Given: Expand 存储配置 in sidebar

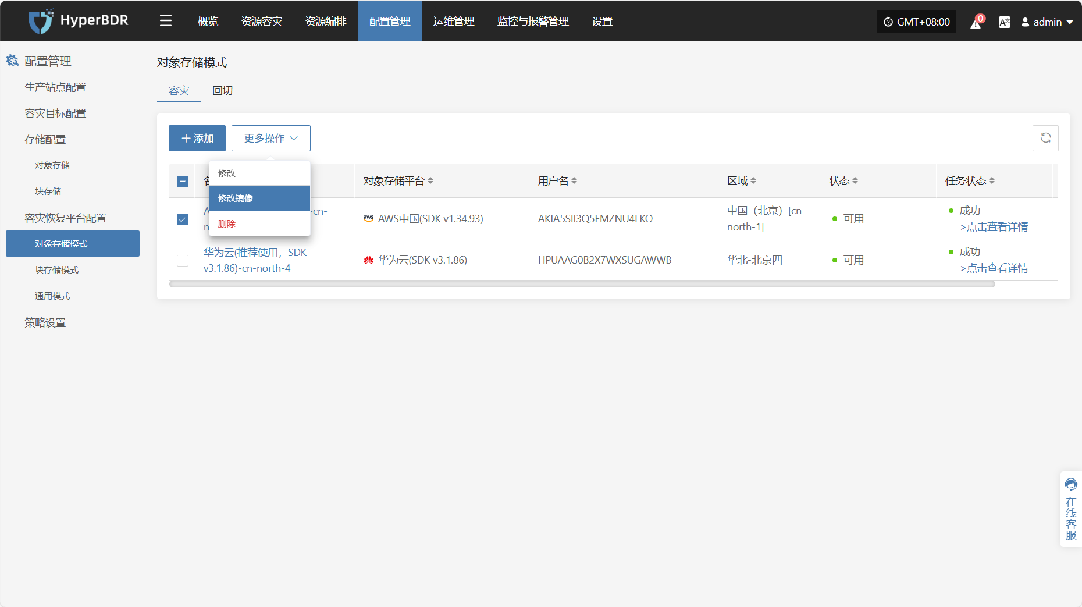Looking at the screenshot, I should pyautogui.click(x=45, y=139).
